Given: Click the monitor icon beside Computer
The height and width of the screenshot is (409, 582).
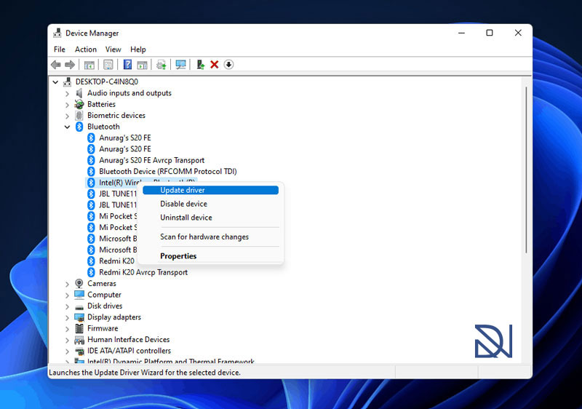Looking at the screenshot, I should click(79, 295).
